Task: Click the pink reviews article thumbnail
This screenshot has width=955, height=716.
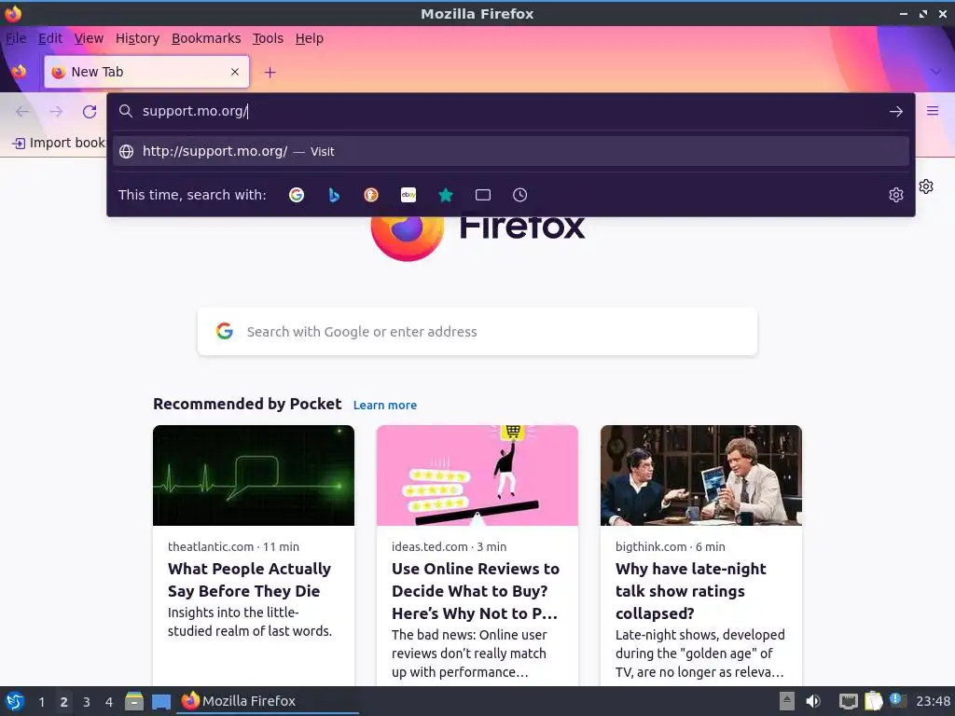Action: tap(477, 475)
